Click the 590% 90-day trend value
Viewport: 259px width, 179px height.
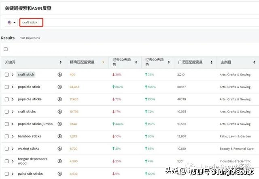[x=150, y=87]
